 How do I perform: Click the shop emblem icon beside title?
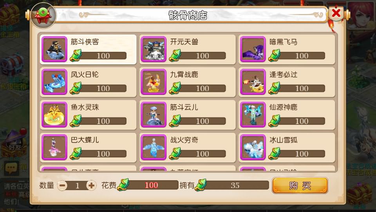pos(43,15)
